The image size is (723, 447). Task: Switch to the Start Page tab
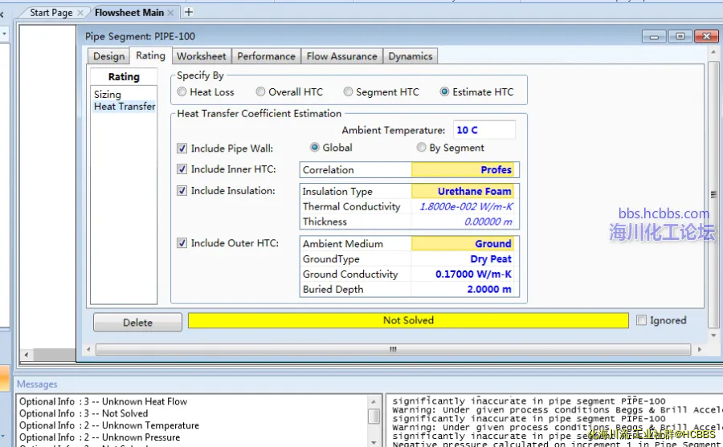tap(51, 13)
